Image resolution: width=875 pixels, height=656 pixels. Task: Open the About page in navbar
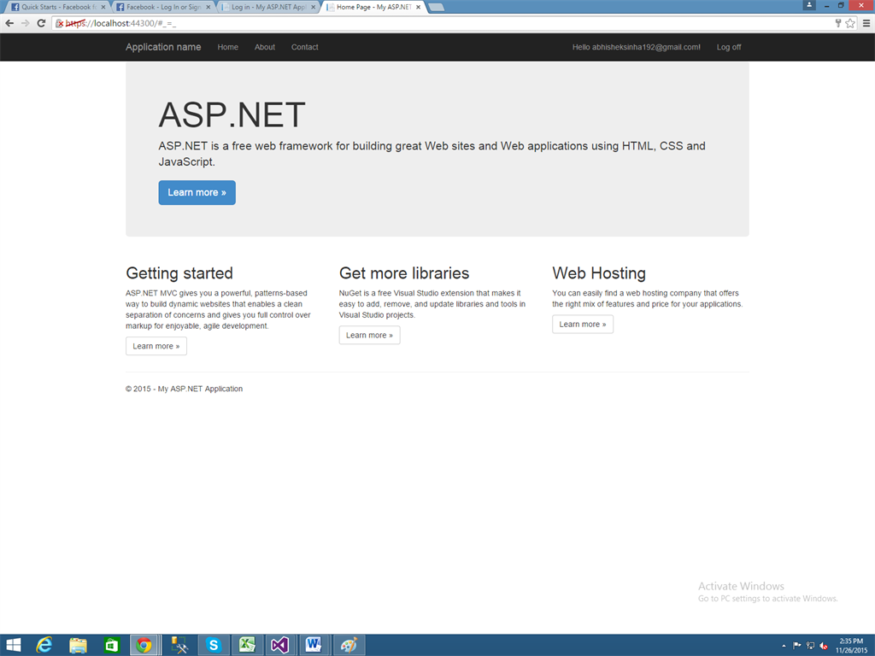tap(265, 48)
